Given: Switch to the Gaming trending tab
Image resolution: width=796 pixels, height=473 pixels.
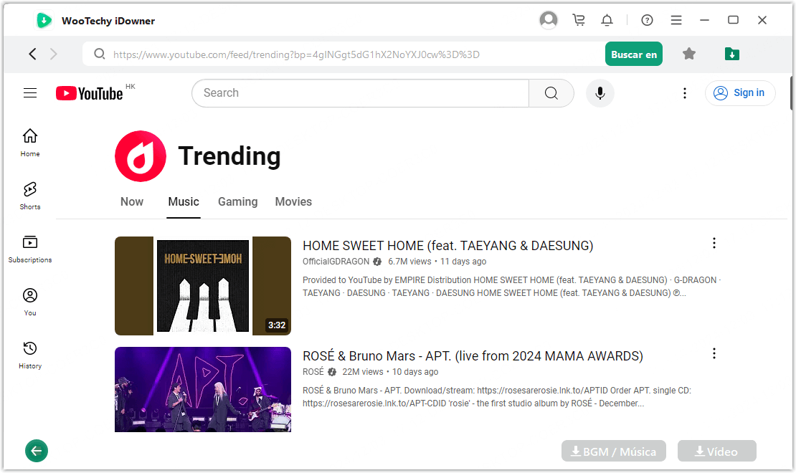Looking at the screenshot, I should coord(237,202).
